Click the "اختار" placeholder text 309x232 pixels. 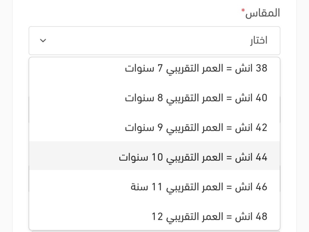click(259, 41)
